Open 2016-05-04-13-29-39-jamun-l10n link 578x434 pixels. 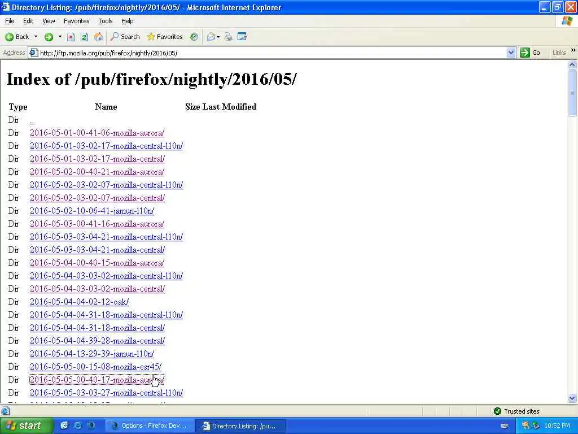(x=92, y=354)
